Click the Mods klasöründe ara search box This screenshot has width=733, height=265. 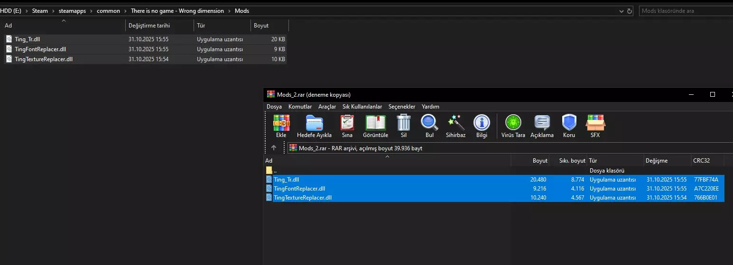coord(683,11)
